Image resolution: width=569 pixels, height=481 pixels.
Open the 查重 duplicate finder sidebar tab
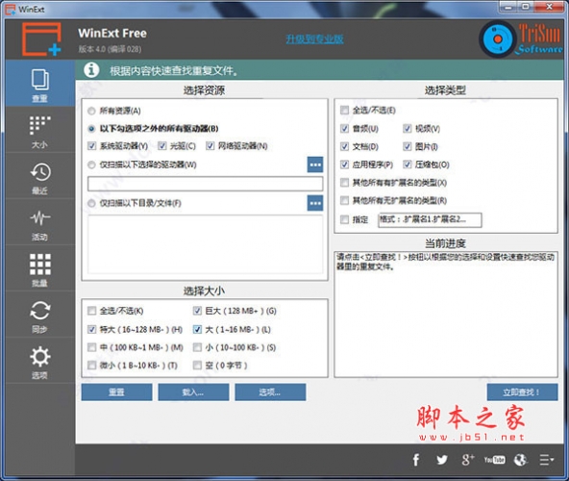coord(40,84)
